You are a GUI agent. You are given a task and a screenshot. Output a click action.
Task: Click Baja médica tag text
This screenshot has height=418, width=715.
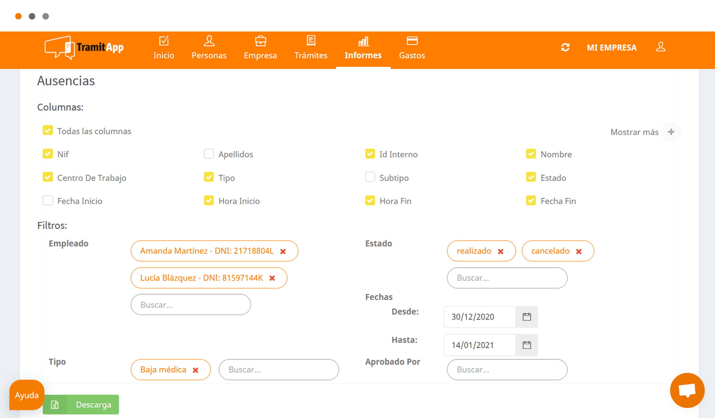tap(163, 370)
